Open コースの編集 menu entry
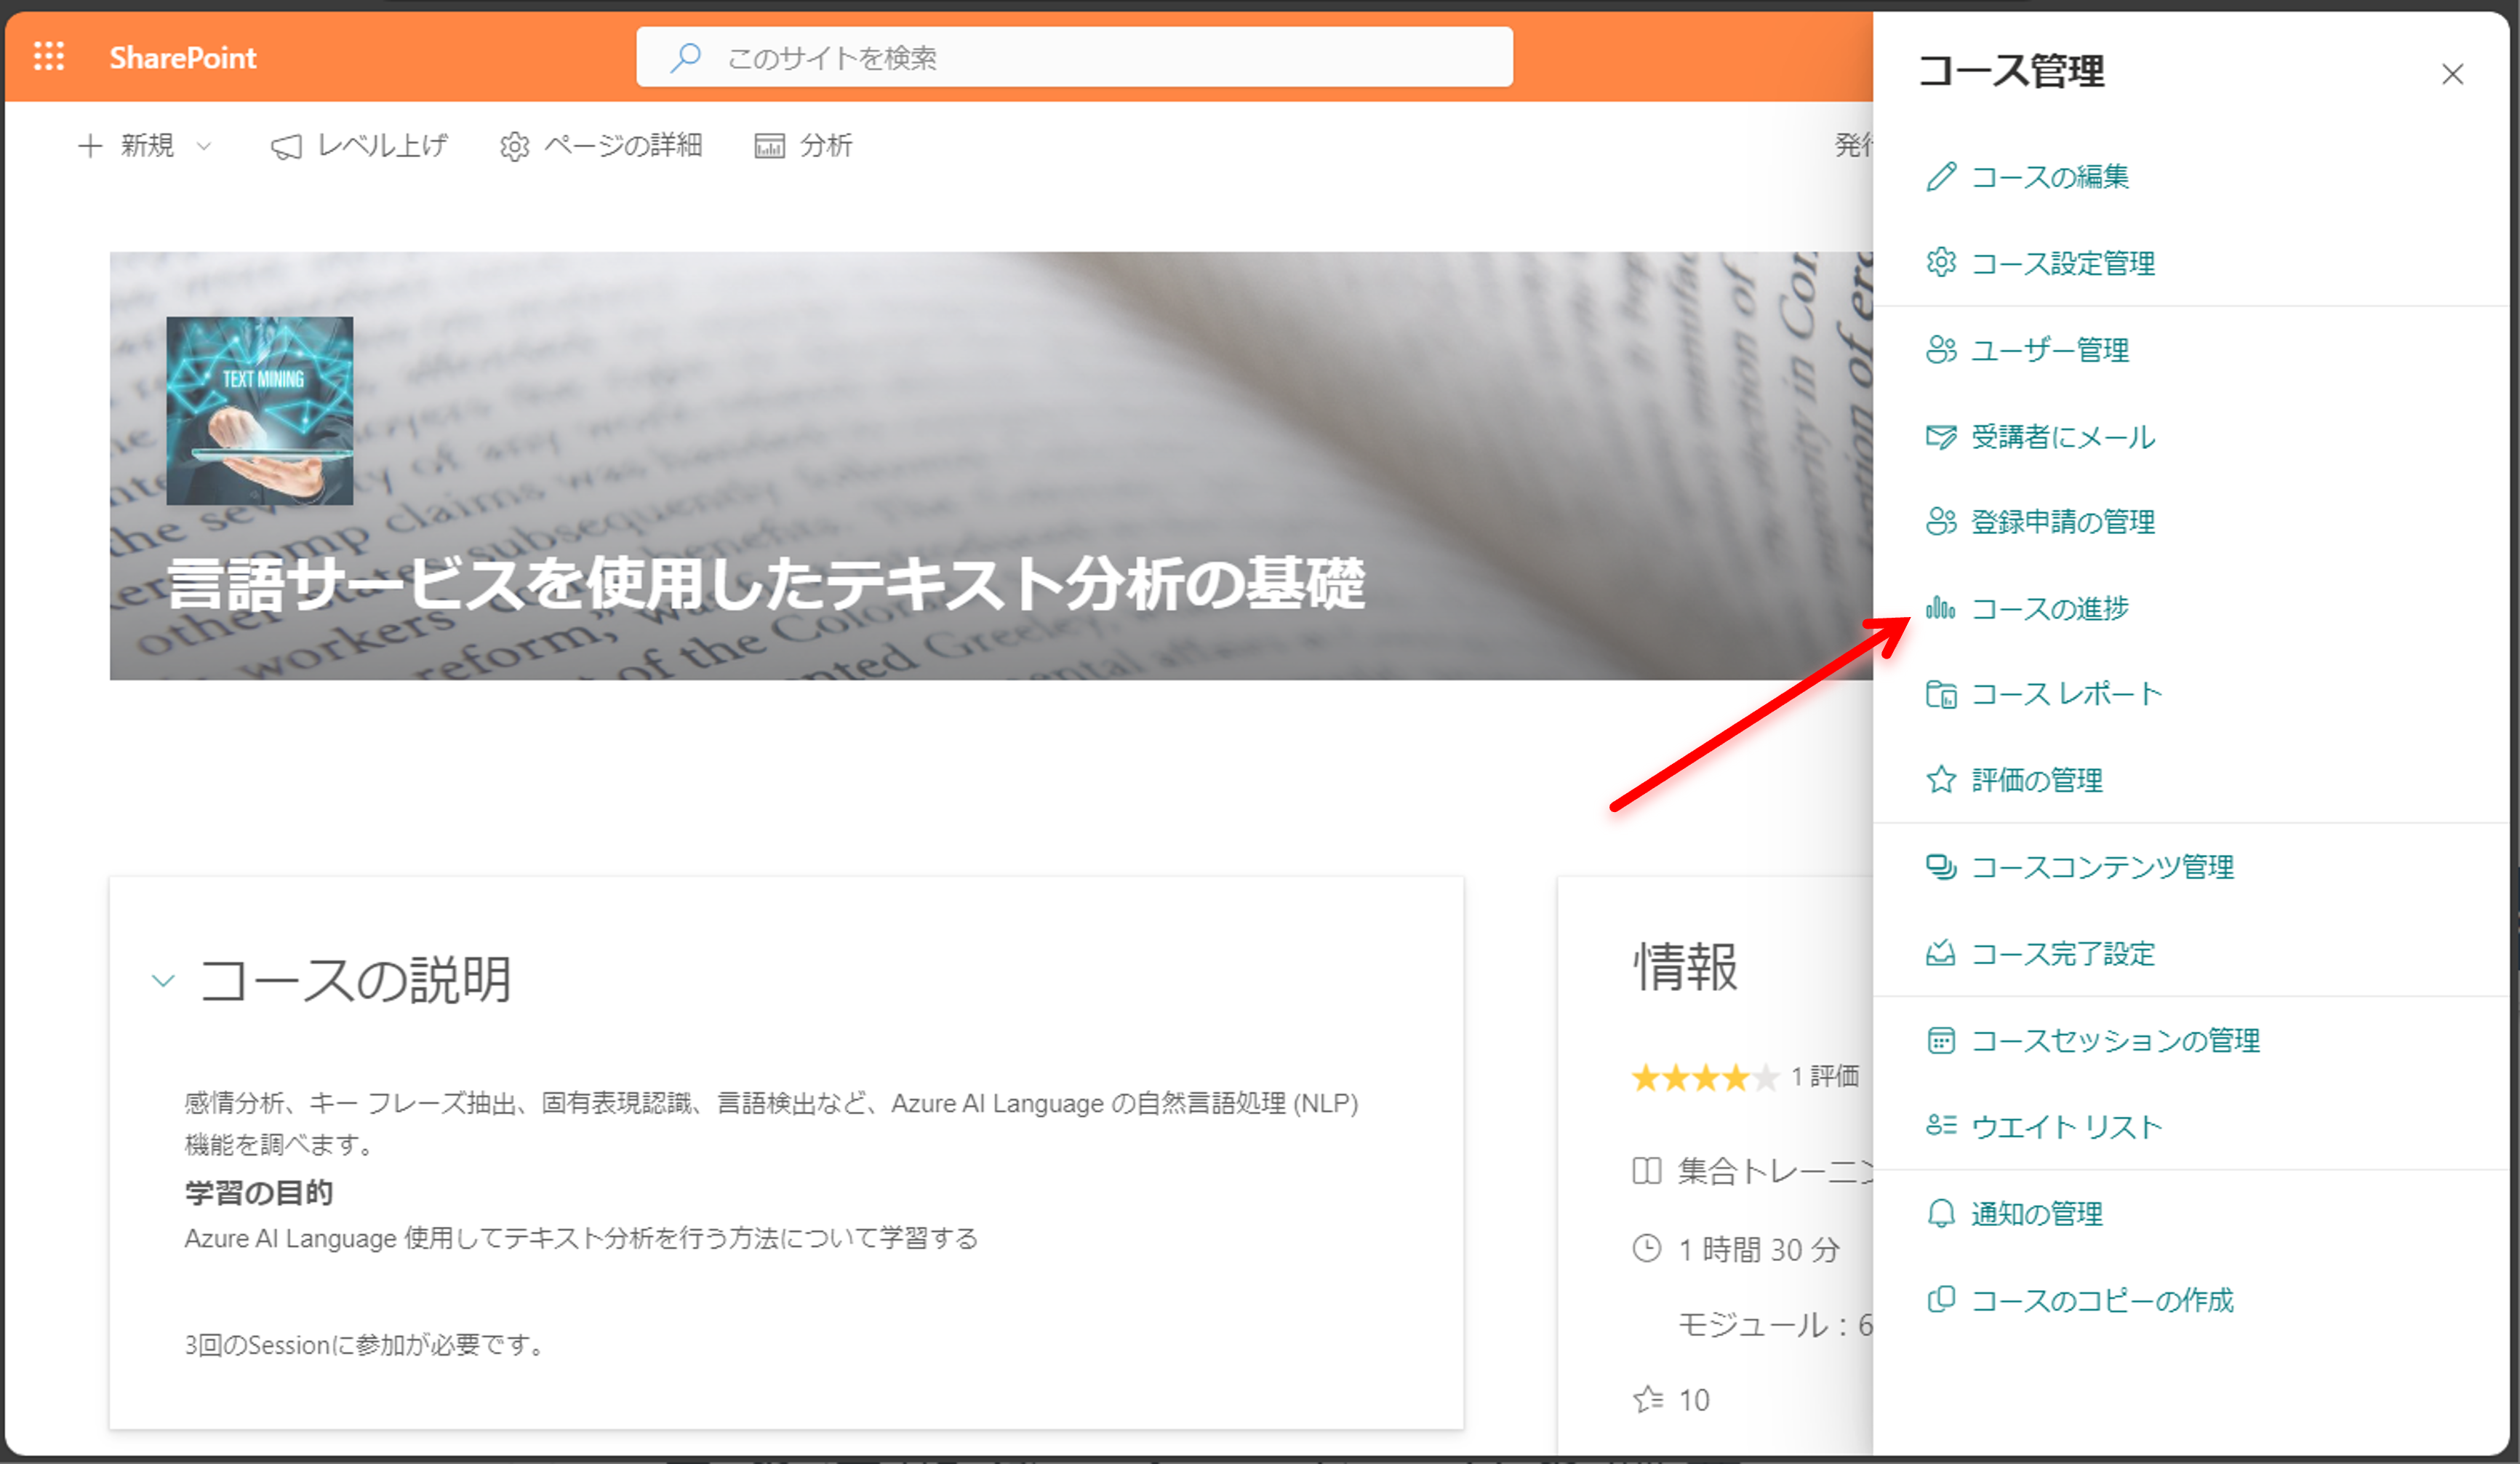 [2049, 177]
